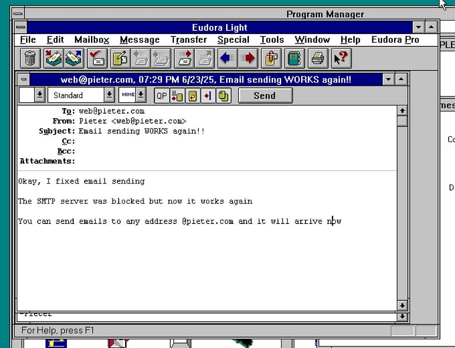Screen dimensions: 455x348
Task: Click the line 'The SMTP server was blocked'
Action: click(x=135, y=201)
